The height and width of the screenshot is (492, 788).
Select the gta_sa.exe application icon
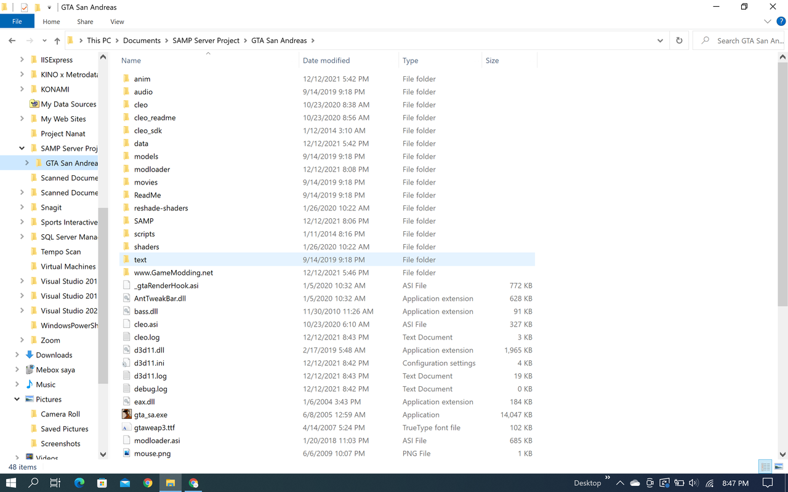[x=127, y=415]
